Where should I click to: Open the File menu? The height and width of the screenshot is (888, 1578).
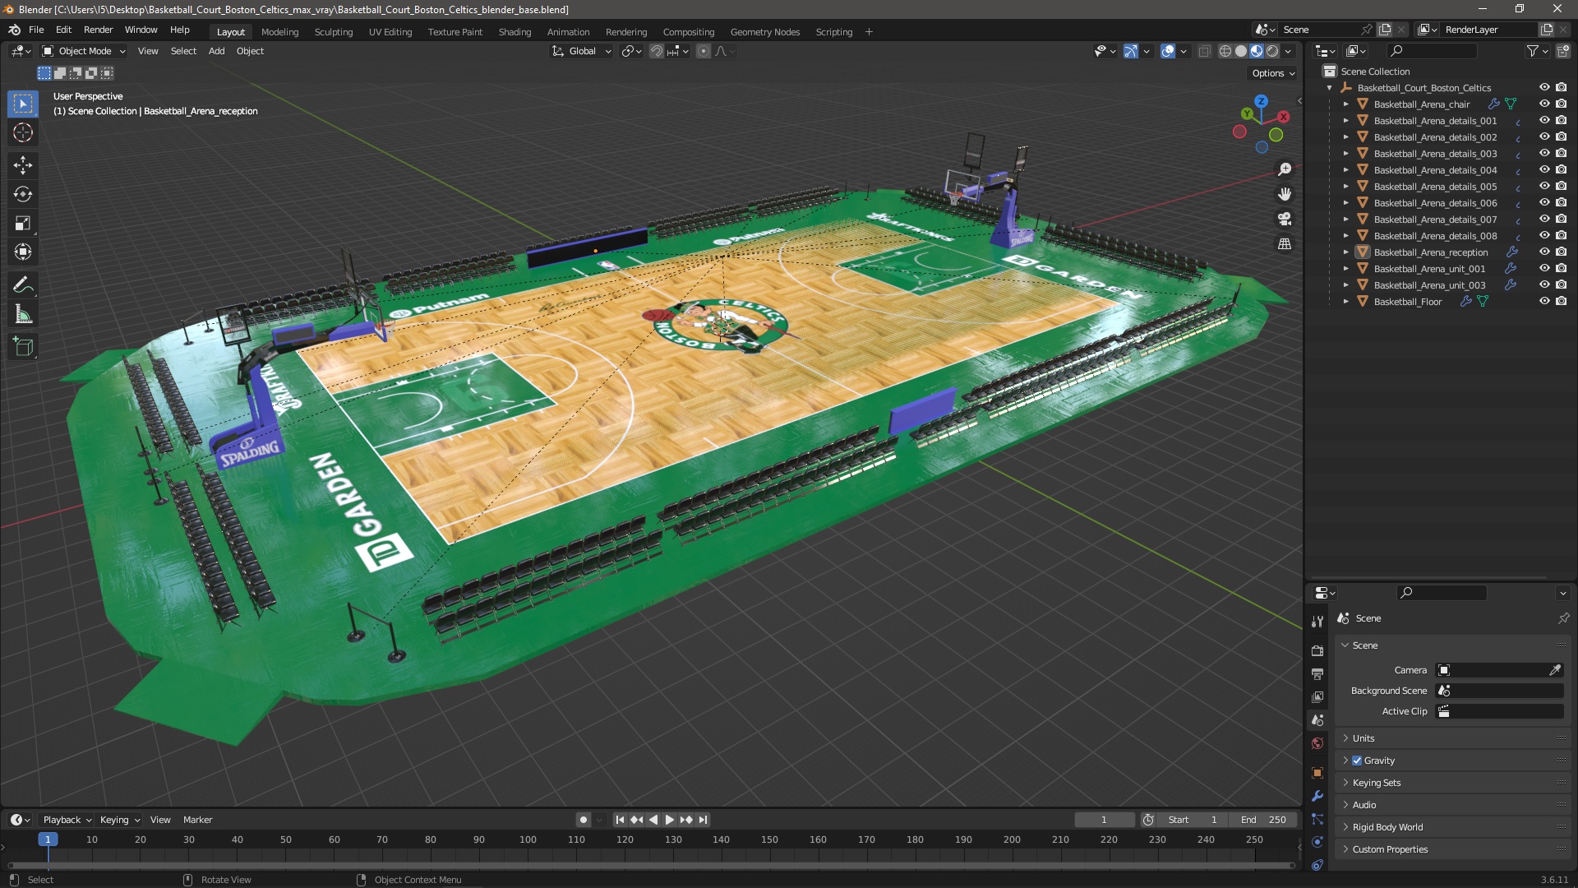pos(36,30)
